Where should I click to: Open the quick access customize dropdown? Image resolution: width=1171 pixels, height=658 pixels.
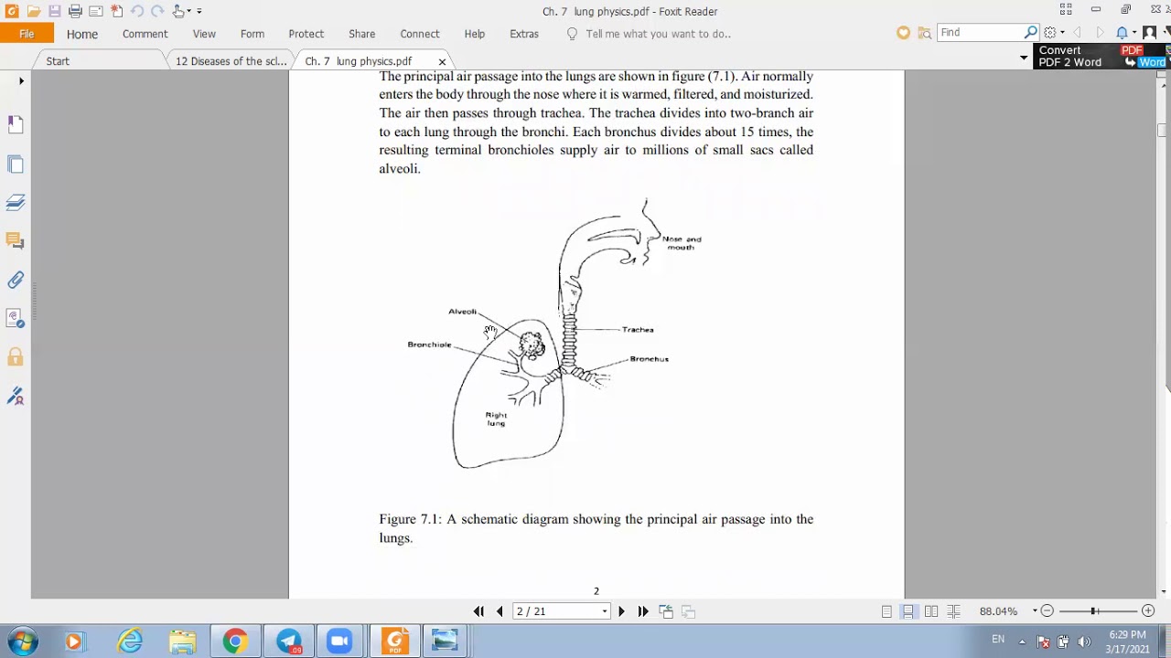click(x=199, y=11)
